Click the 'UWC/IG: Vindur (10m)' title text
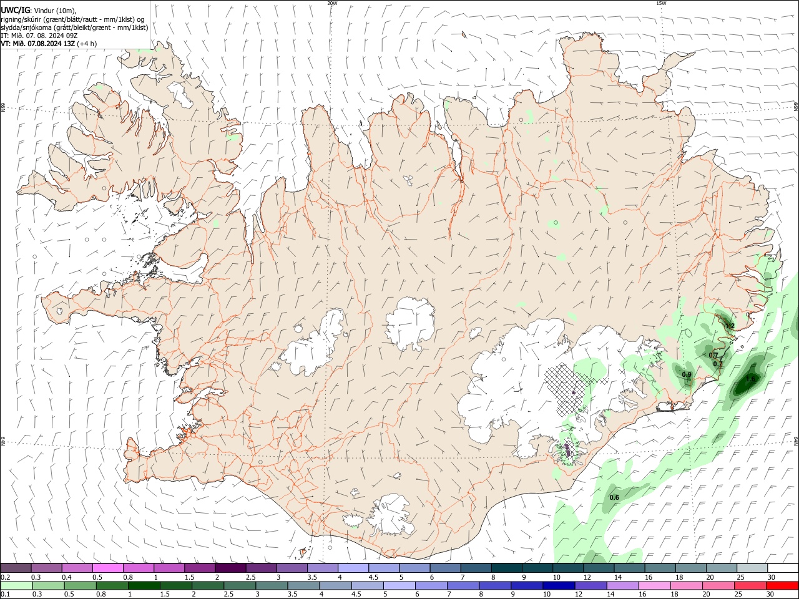 (38, 10)
